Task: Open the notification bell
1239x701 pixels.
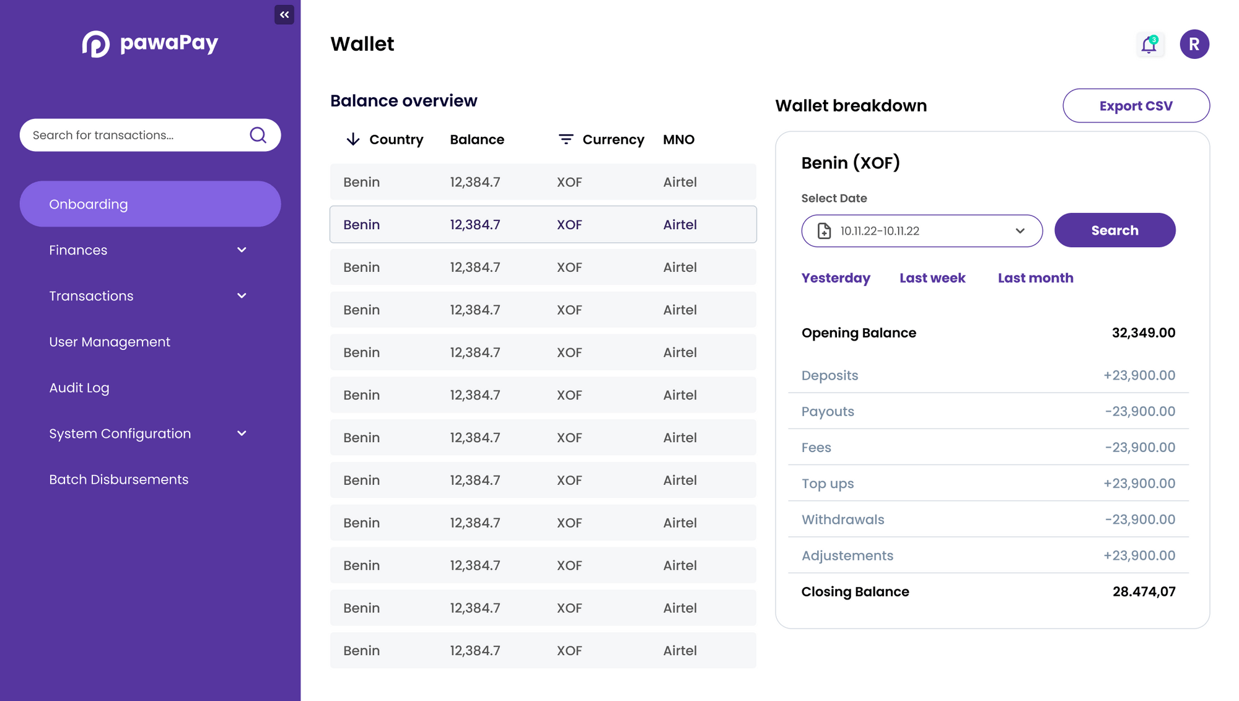Action: pyautogui.click(x=1149, y=44)
